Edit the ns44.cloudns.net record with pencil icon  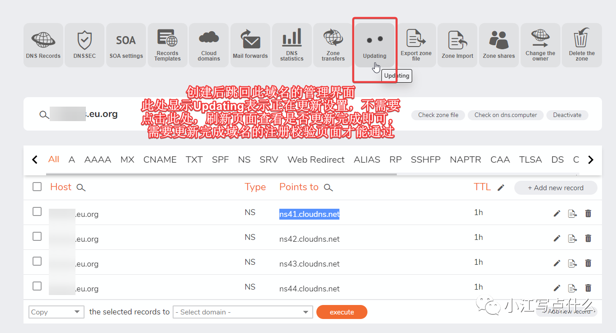pyautogui.click(x=557, y=288)
